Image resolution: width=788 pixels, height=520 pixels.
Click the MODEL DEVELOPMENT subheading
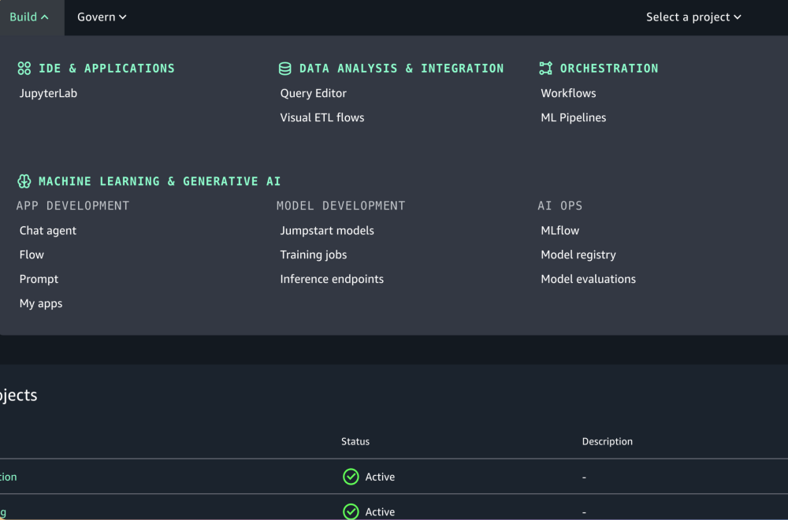[x=340, y=206]
